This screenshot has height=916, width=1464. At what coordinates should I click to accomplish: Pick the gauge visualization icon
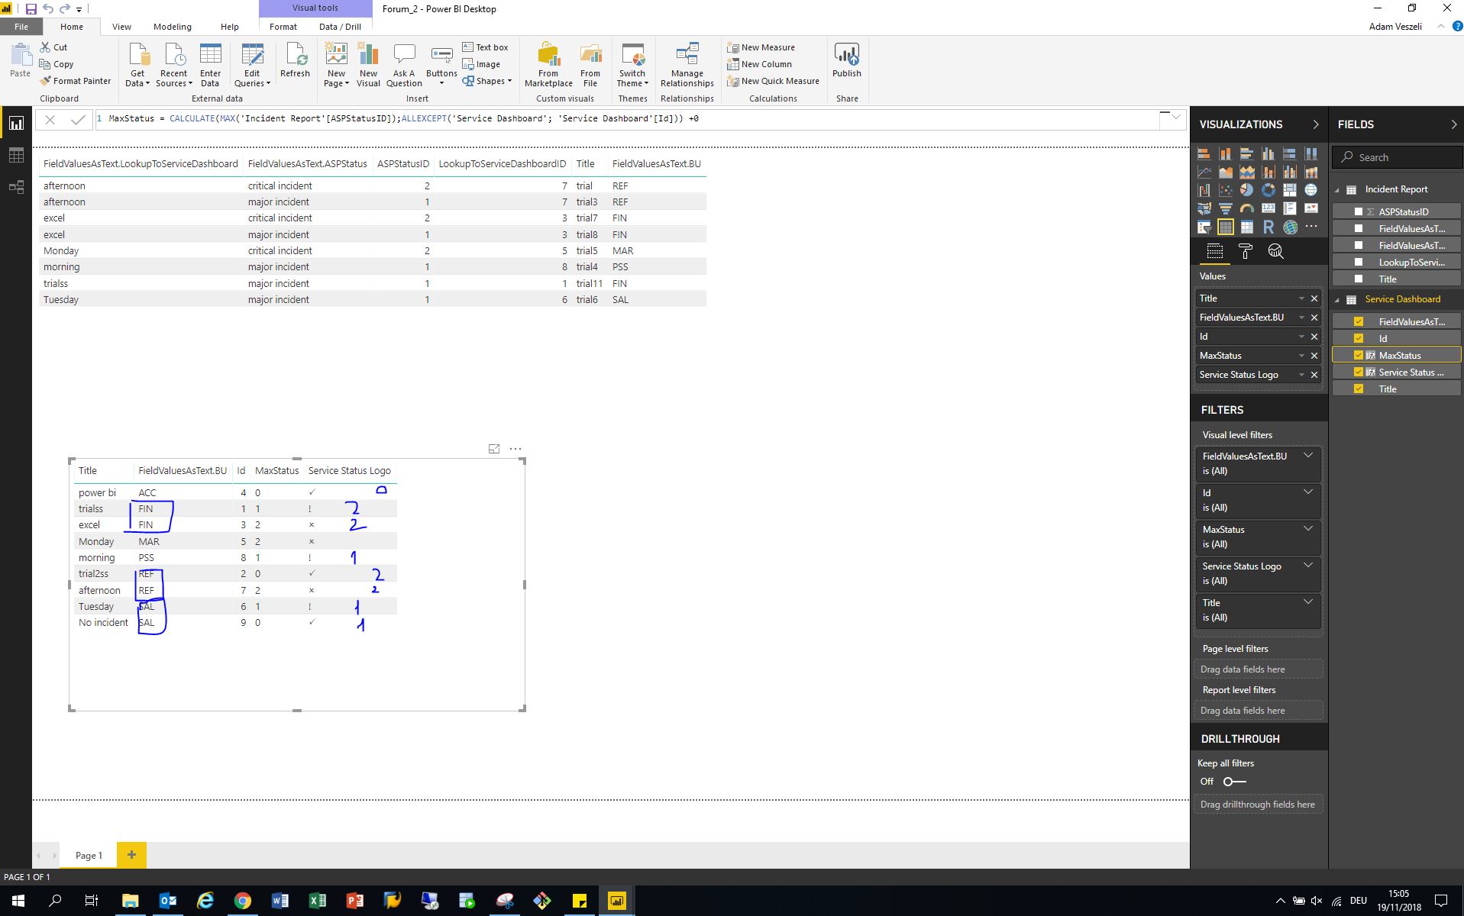point(1246,208)
